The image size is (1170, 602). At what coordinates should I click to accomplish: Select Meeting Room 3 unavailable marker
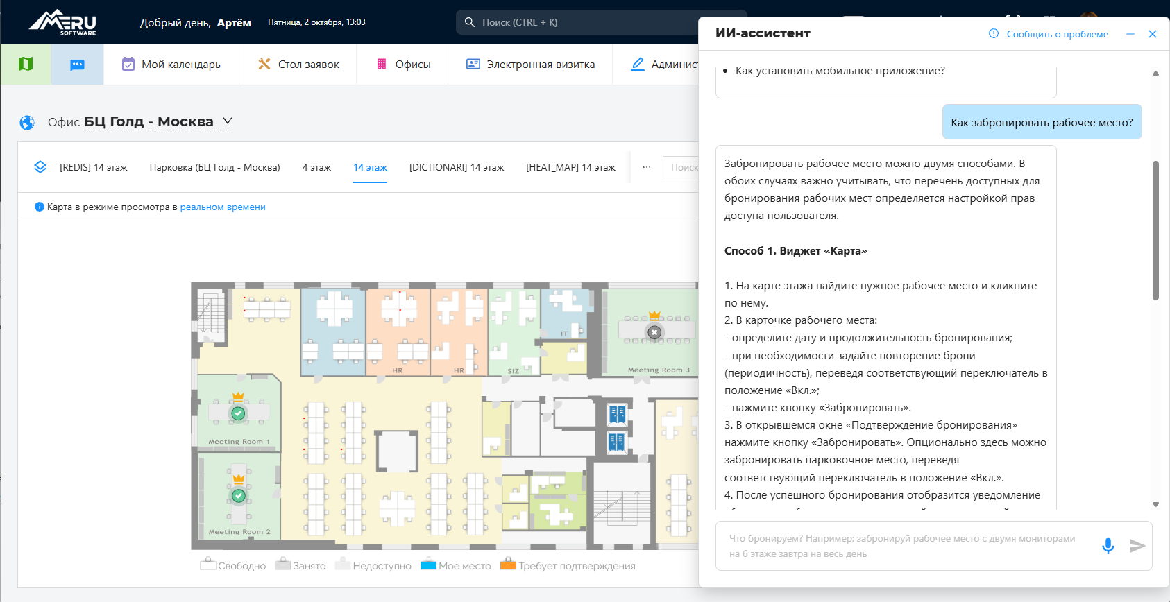click(x=654, y=332)
